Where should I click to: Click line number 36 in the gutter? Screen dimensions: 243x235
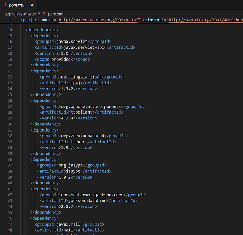tap(10, 159)
